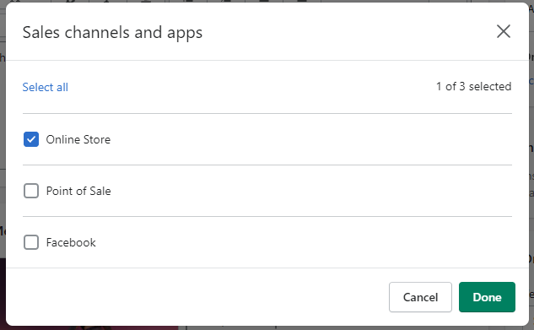Enable the Point of Sale checkbox
Image resolution: width=534 pixels, height=330 pixels.
tap(31, 191)
